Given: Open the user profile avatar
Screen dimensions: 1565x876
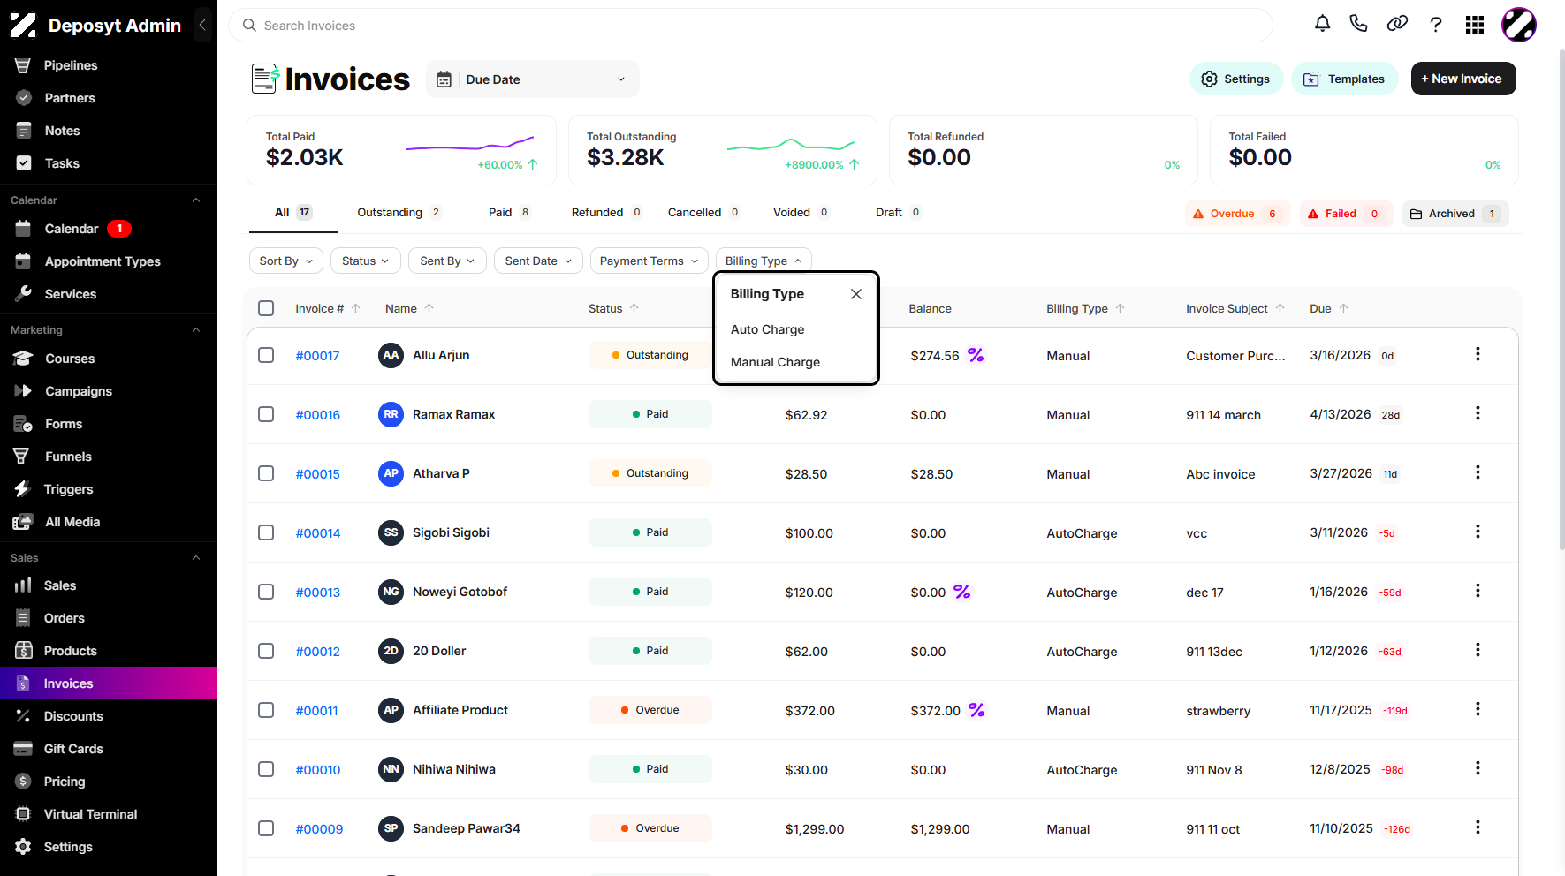Looking at the screenshot, I should [x=1519, y=25].
